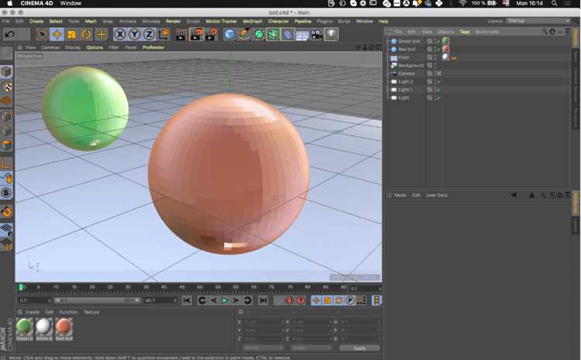
Task: Open the Tags menu in Object Manager
Action: [x=465, y=32]
